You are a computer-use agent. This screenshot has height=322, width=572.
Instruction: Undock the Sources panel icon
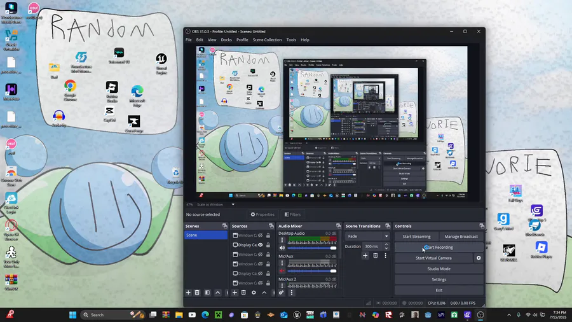tap(271, 226)
